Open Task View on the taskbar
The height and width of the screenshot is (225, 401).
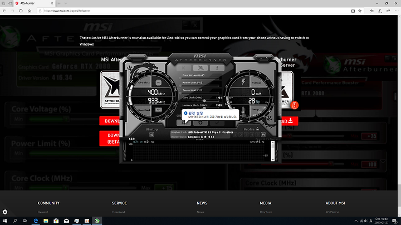click(25, 221)
